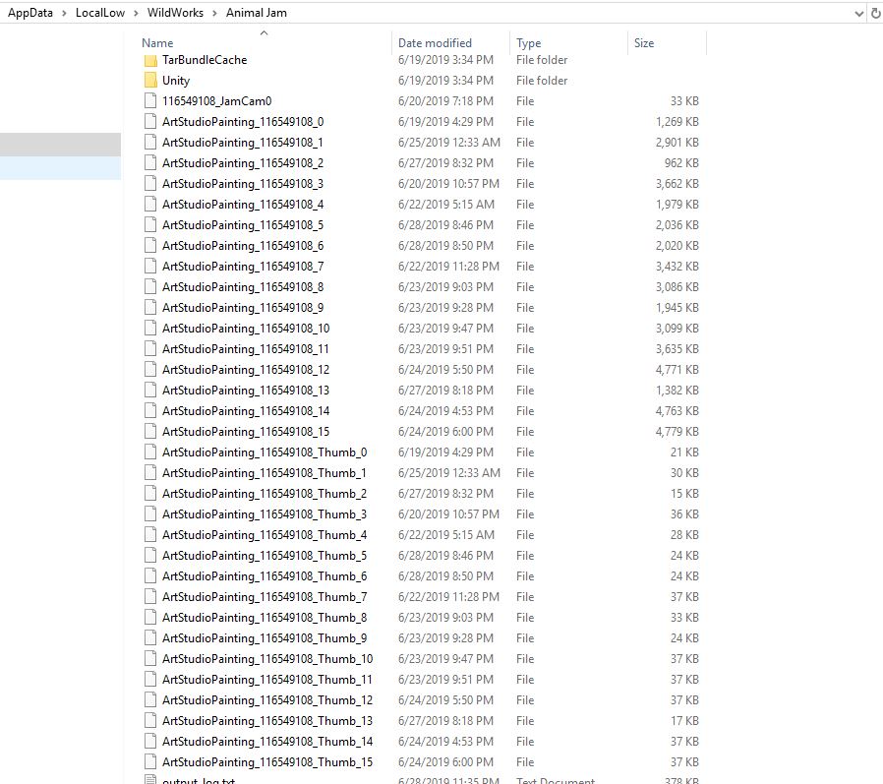Viewport: 883px width, 784px height.
Task: Expand the chevron after AppData in breadcrumb
Action: 64,13
